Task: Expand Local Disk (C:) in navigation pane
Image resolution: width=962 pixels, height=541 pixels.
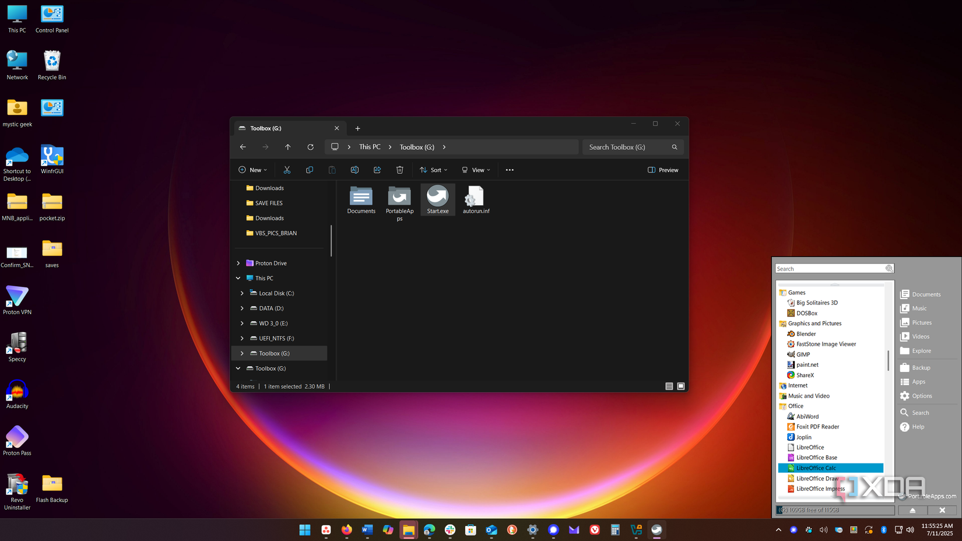Action: [242, 293]
